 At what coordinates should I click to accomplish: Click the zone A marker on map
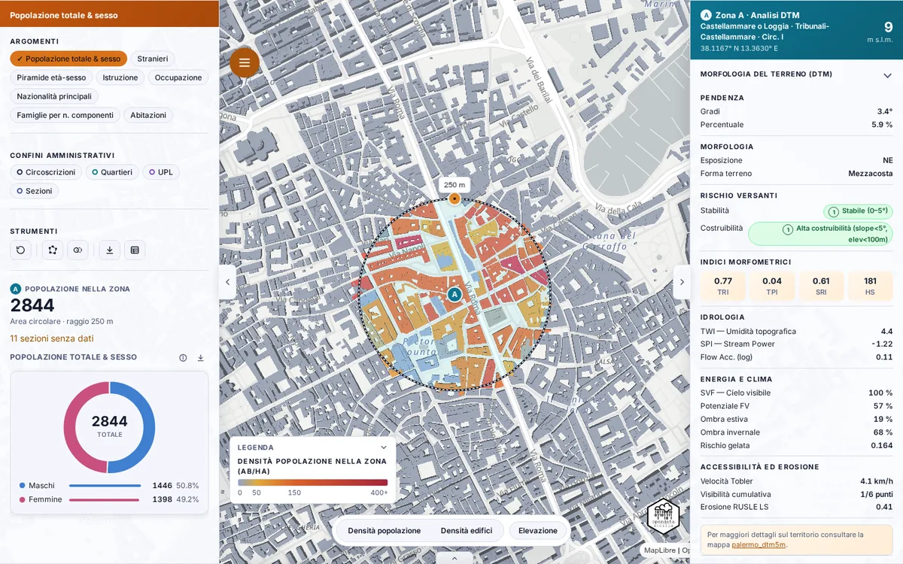[x=455, y=294]
